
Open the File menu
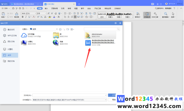(5, 8)
